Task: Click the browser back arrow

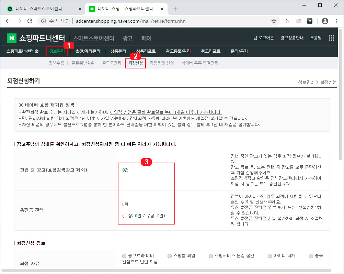Action: click(8, 21)
